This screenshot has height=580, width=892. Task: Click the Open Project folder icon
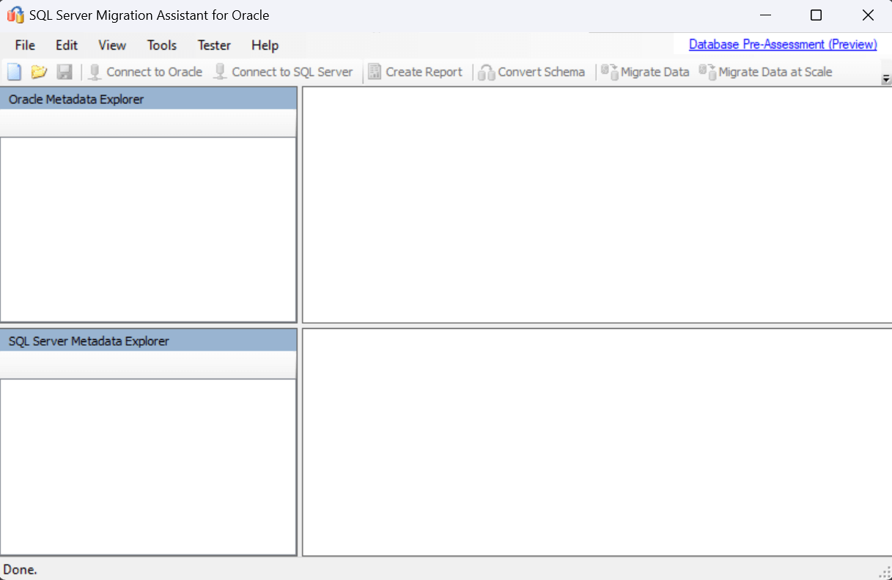39,72
